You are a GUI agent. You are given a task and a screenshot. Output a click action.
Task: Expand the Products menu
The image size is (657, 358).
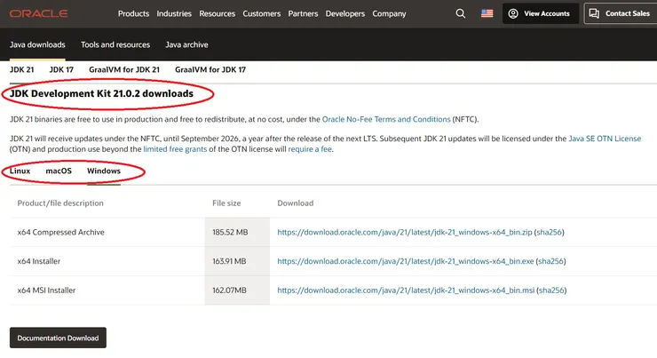[x=133, y=14]
